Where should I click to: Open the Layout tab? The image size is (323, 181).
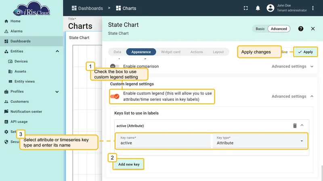pyautogui.click(x=218, y=52)
